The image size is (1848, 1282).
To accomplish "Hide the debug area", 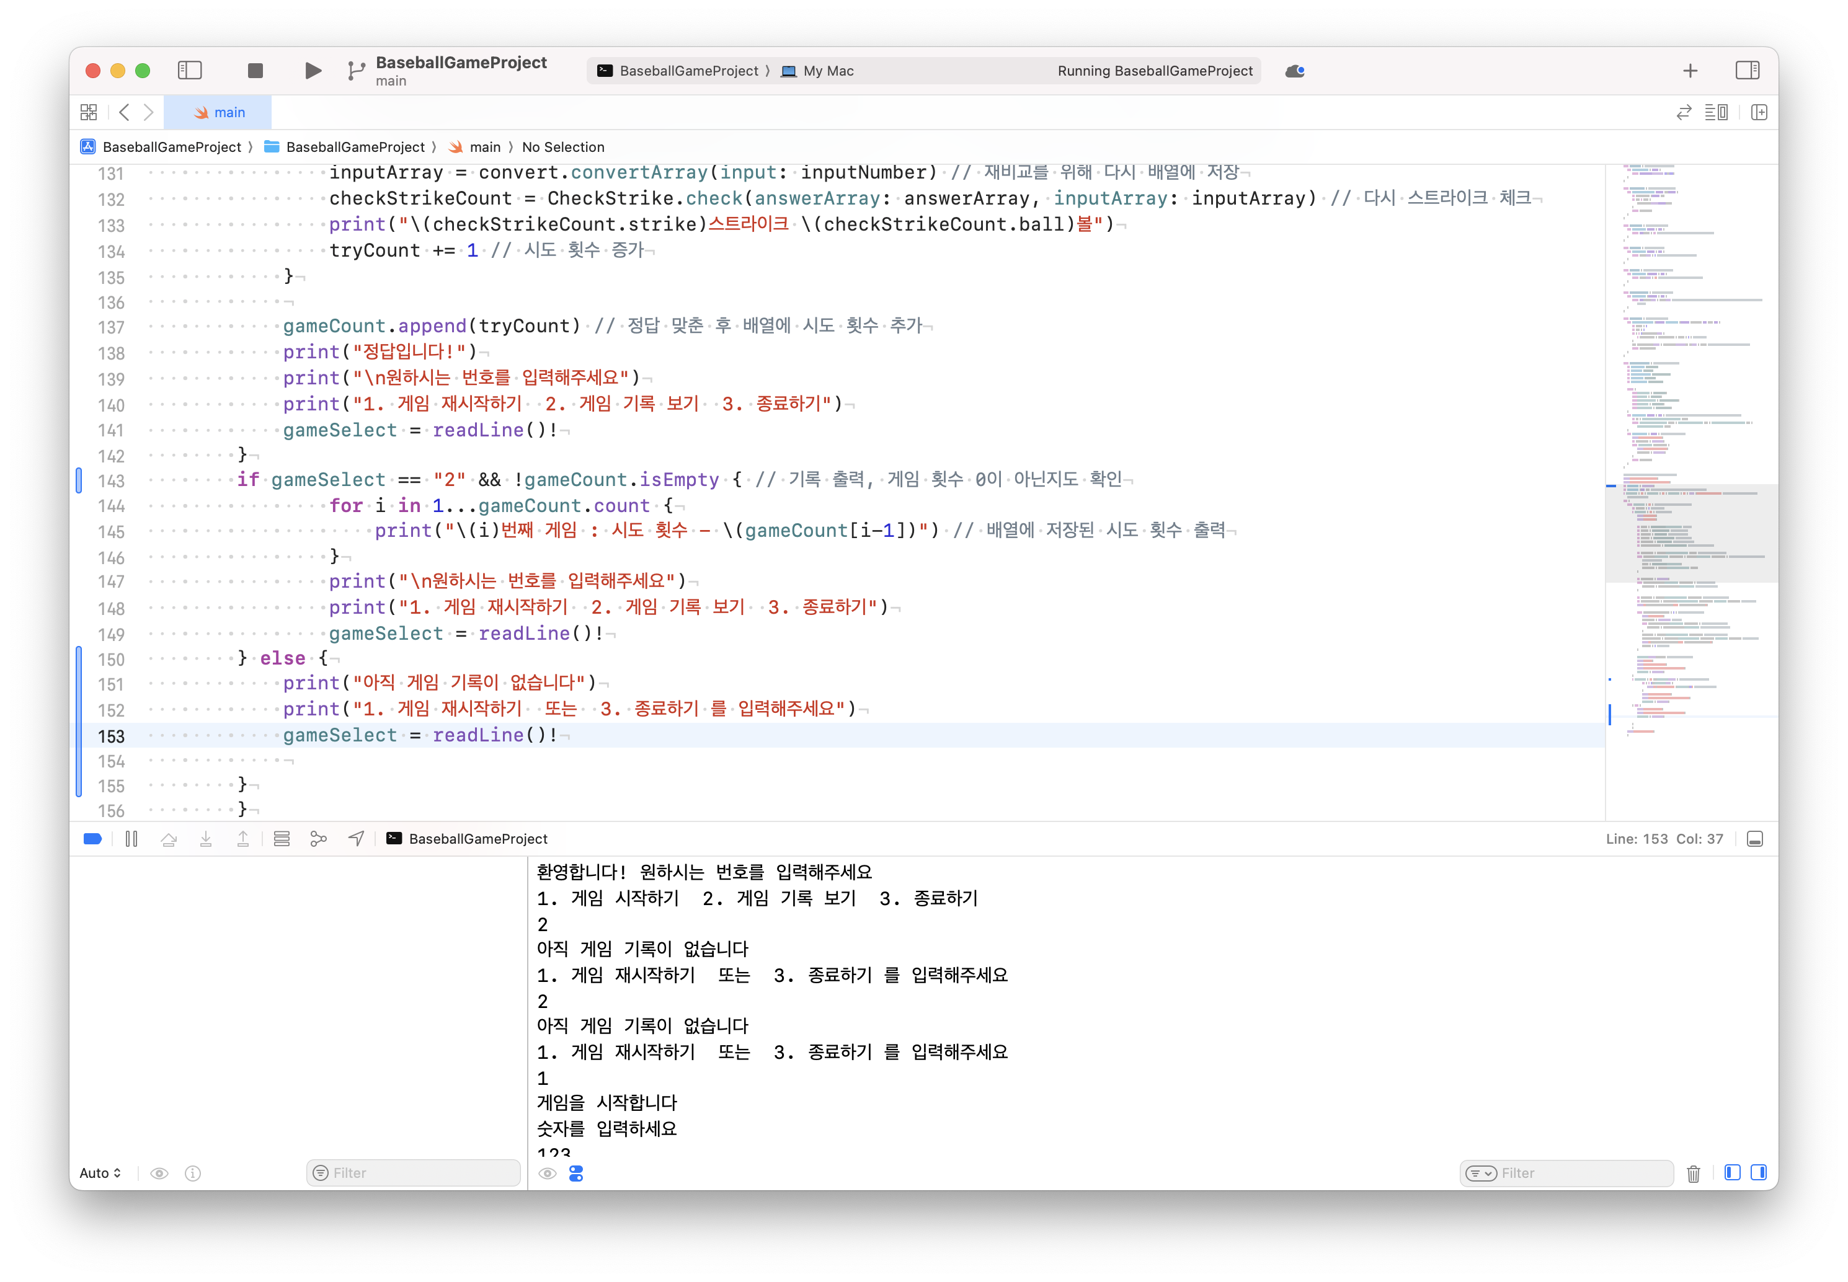I will coord(1755,839).
